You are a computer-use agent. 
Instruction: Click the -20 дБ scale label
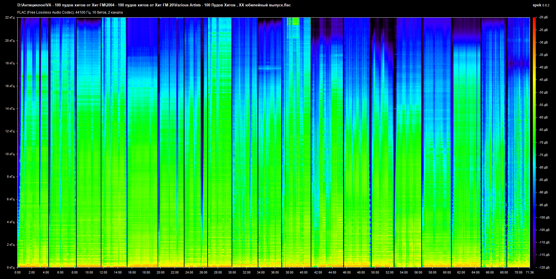click(543, 18)
